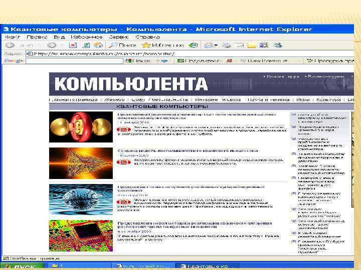361x270 pixels.
Task: Open the Mail button dropdown arrow
Action: pyautogui.click(x=216, y=45)
